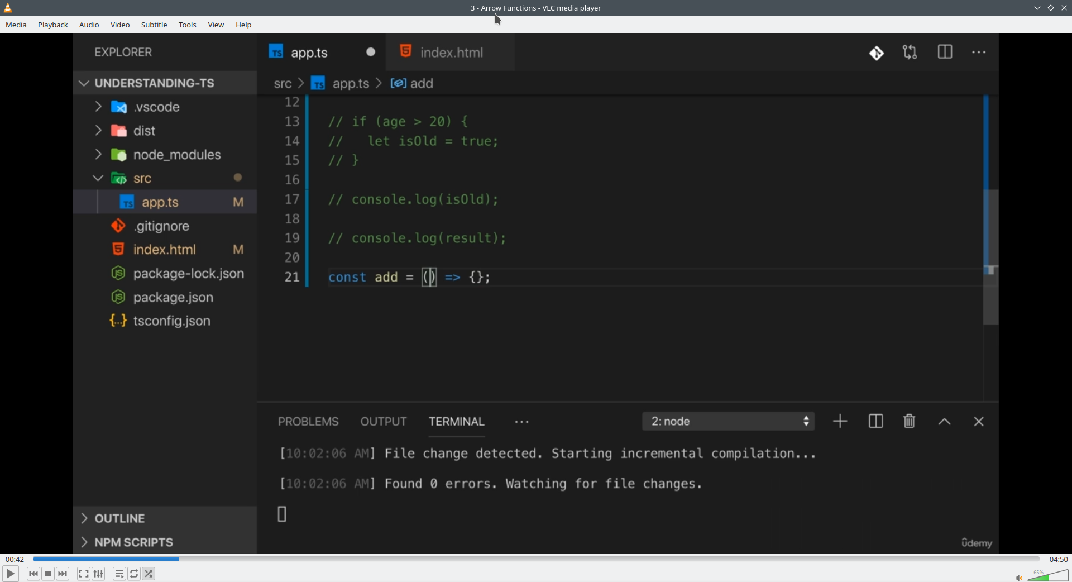
Task: Seek in the video progress bar
Action: [536, 559]
